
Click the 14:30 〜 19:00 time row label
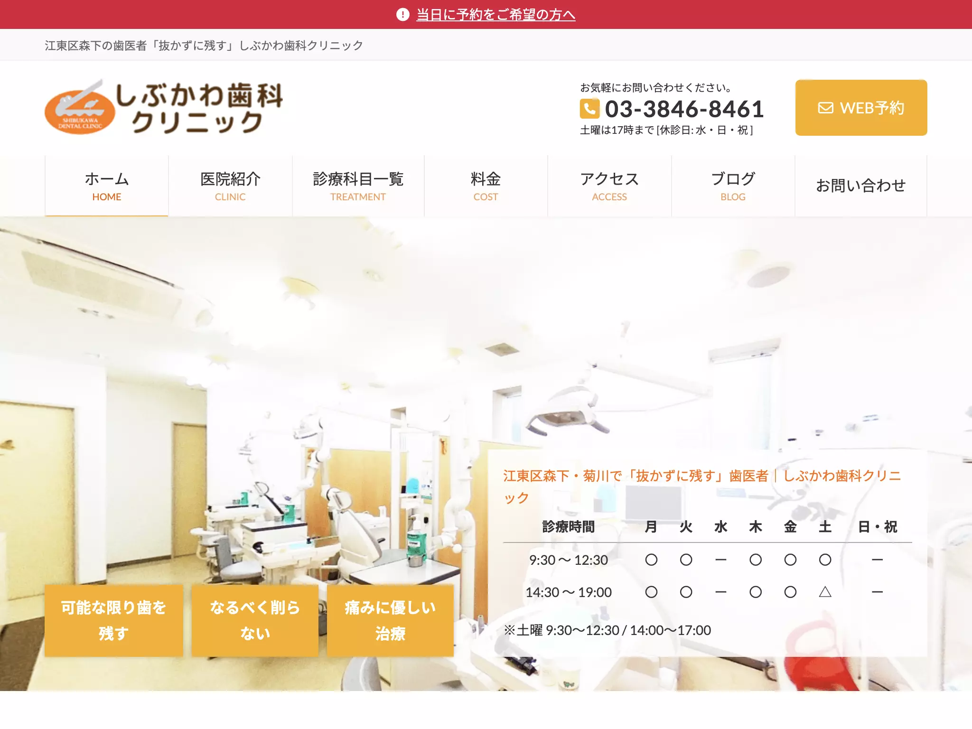568,592
